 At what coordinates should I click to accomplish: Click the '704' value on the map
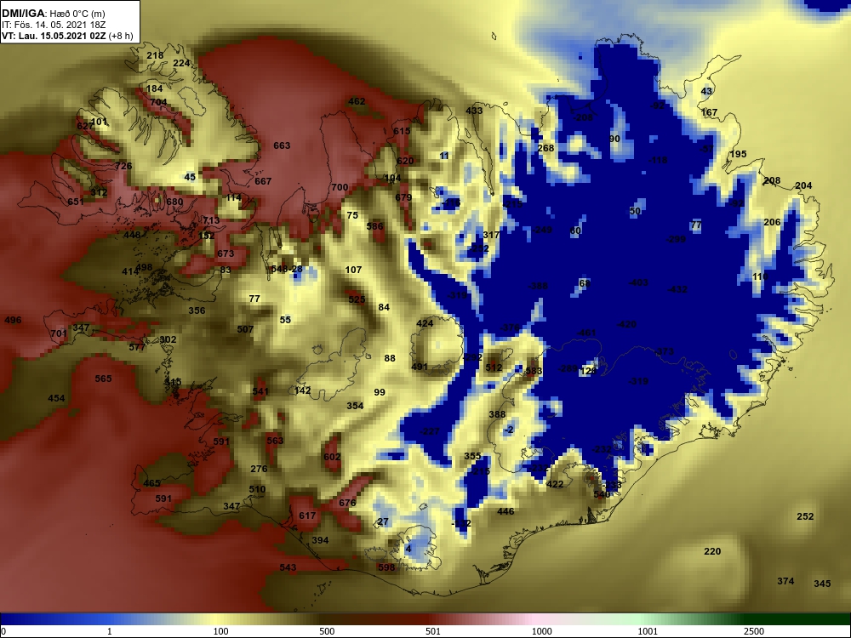coord(158,102)
